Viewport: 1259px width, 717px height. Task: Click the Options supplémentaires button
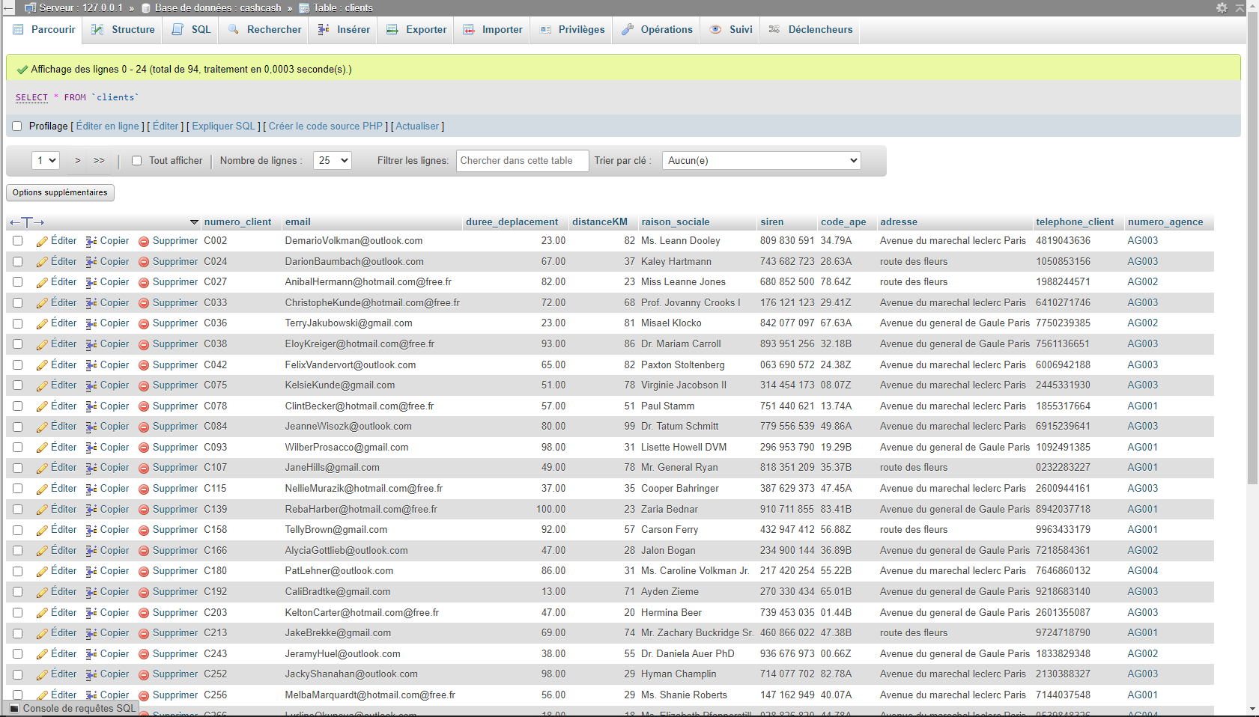pyautogui.click(x=60, y=192)
